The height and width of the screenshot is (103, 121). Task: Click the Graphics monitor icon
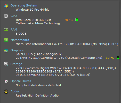[x=6, y=50]
